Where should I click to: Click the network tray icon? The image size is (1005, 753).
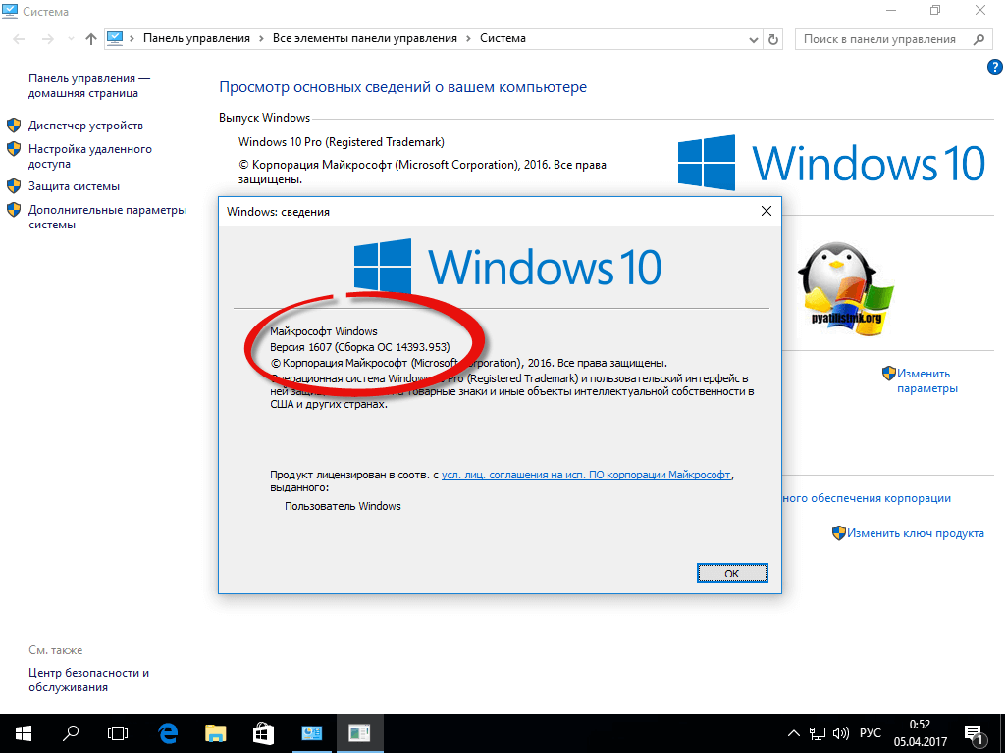pyautogui.click(x=818, y=733)
